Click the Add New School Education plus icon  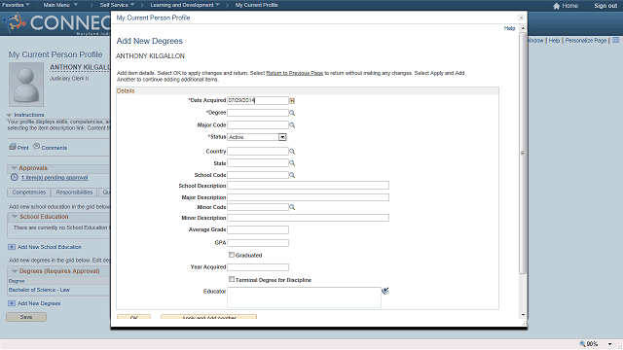click(x=12, y=247)
